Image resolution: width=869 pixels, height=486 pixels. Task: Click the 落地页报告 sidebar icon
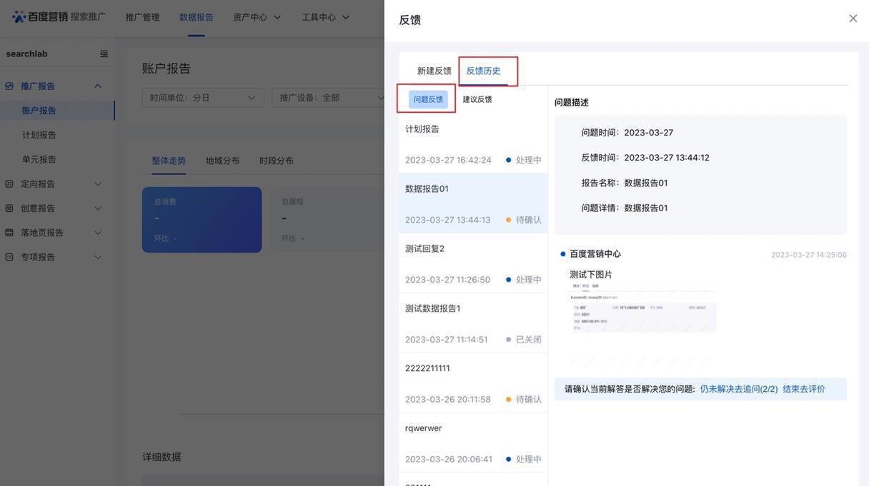pos(9,233)
